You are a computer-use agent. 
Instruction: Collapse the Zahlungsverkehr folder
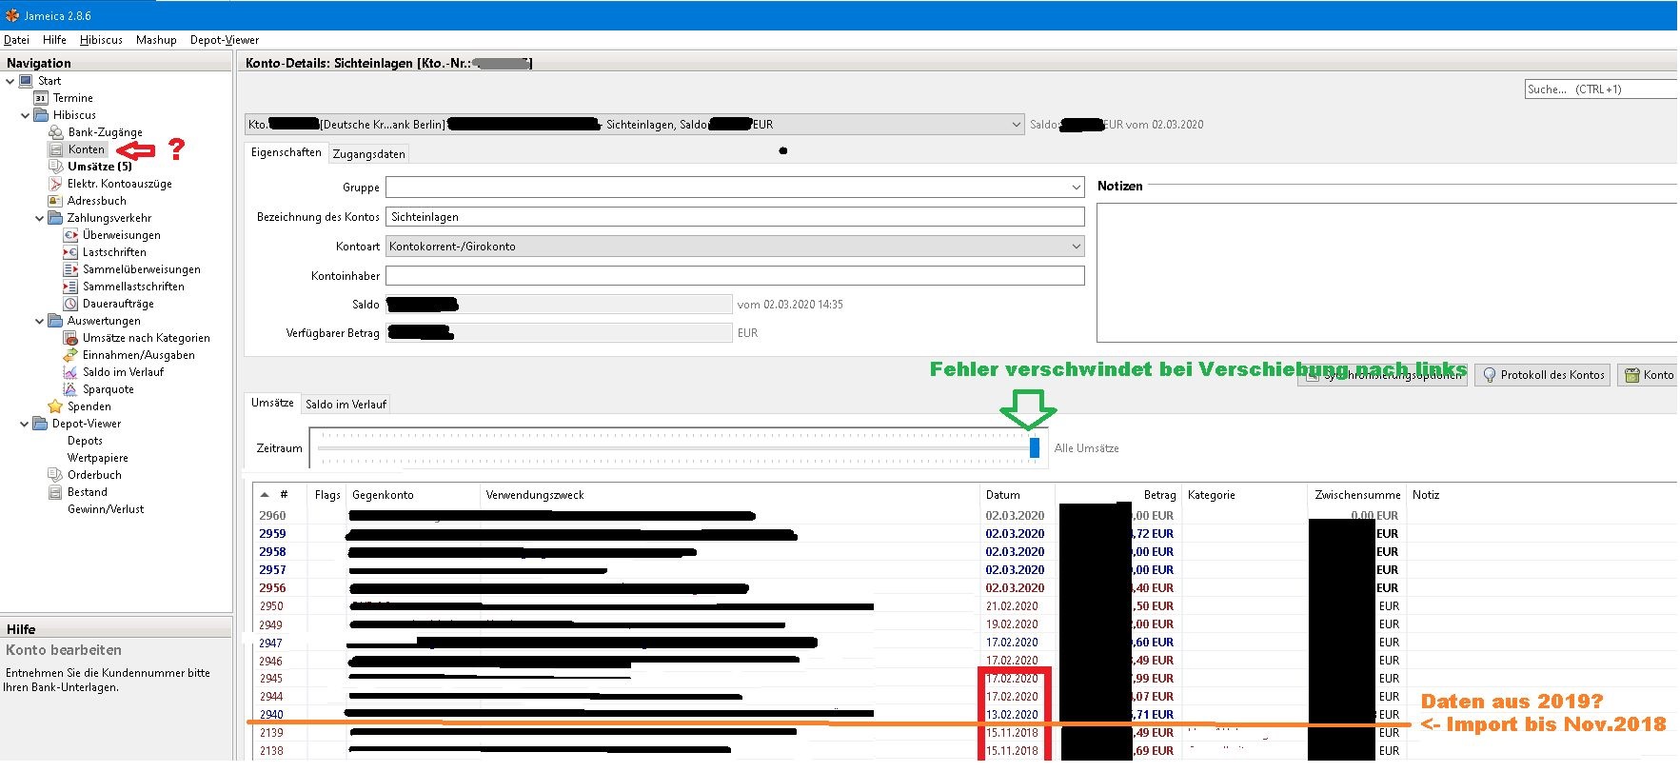coord(39,218)
